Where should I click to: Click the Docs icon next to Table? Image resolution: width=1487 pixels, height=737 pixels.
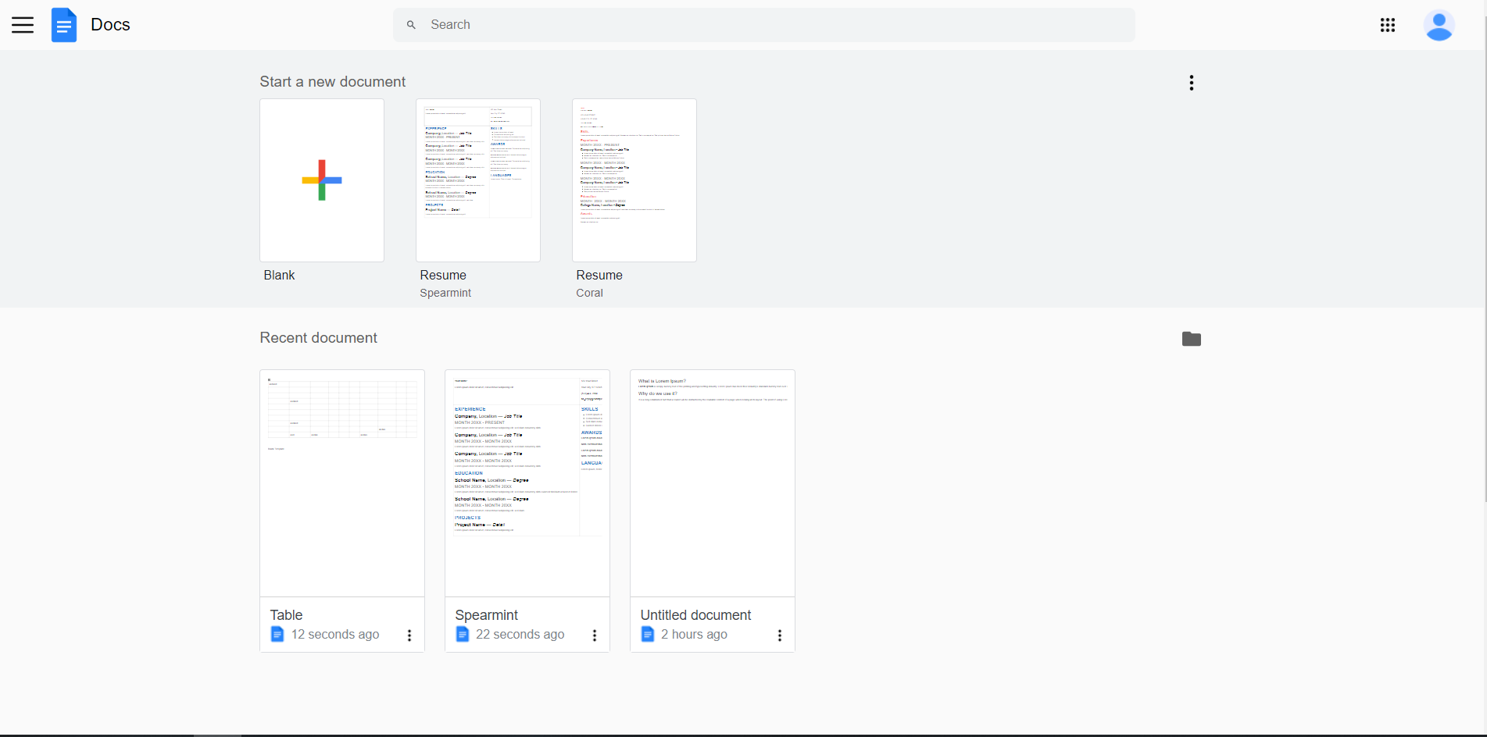(277, 634)
